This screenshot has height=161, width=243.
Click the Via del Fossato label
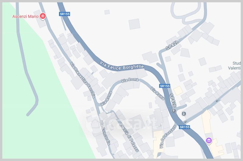click(x=168, y=137)
